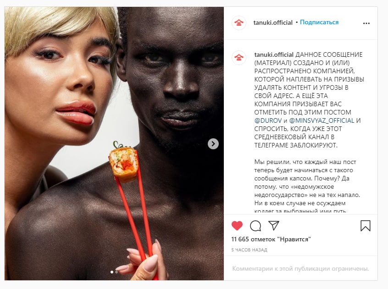Image resolution: width=388 pixels, height=289 pixels.
Task: Click the caption paragraph starting Мы решили
Action: click(x=307, y=186)
